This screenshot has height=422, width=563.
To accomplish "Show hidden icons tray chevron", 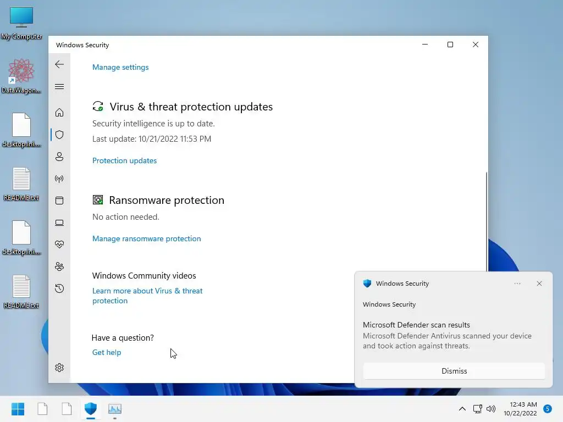I will 462,409.
